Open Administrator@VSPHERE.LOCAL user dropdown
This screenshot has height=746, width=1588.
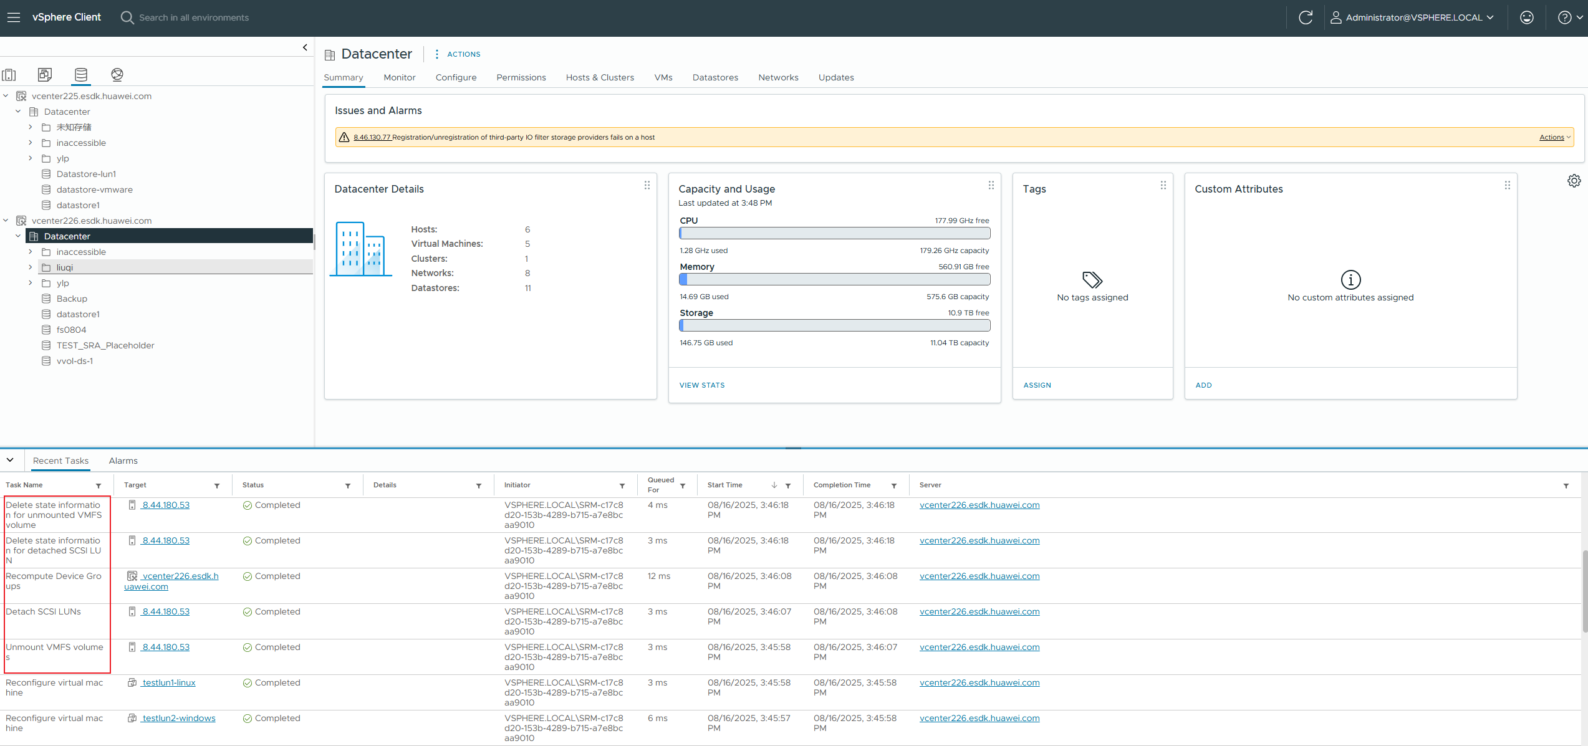[1412, 17]
